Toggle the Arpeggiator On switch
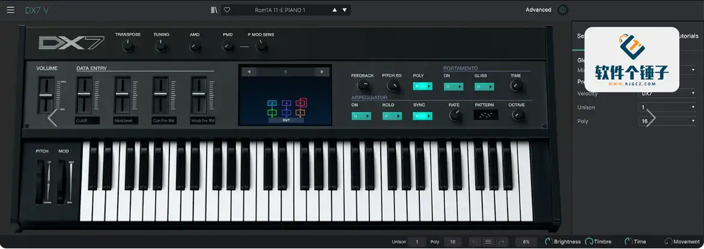This screenshot has width=704, height=249. click(x=361, y=116)
